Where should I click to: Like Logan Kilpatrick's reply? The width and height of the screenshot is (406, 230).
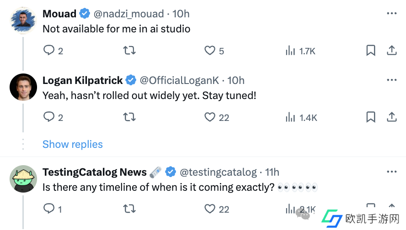(210, 117)
